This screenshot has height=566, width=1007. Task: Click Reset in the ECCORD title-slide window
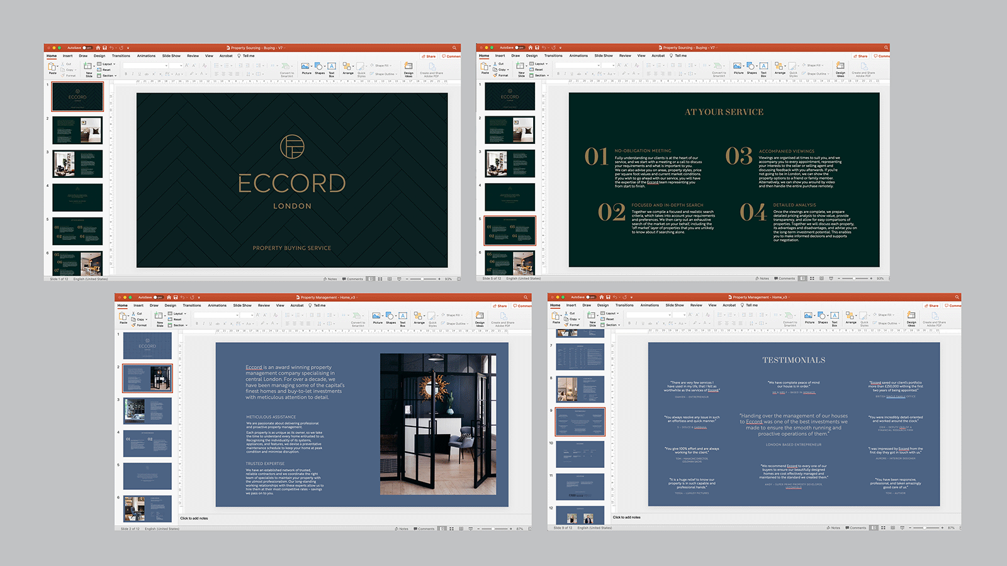point(103,70)
